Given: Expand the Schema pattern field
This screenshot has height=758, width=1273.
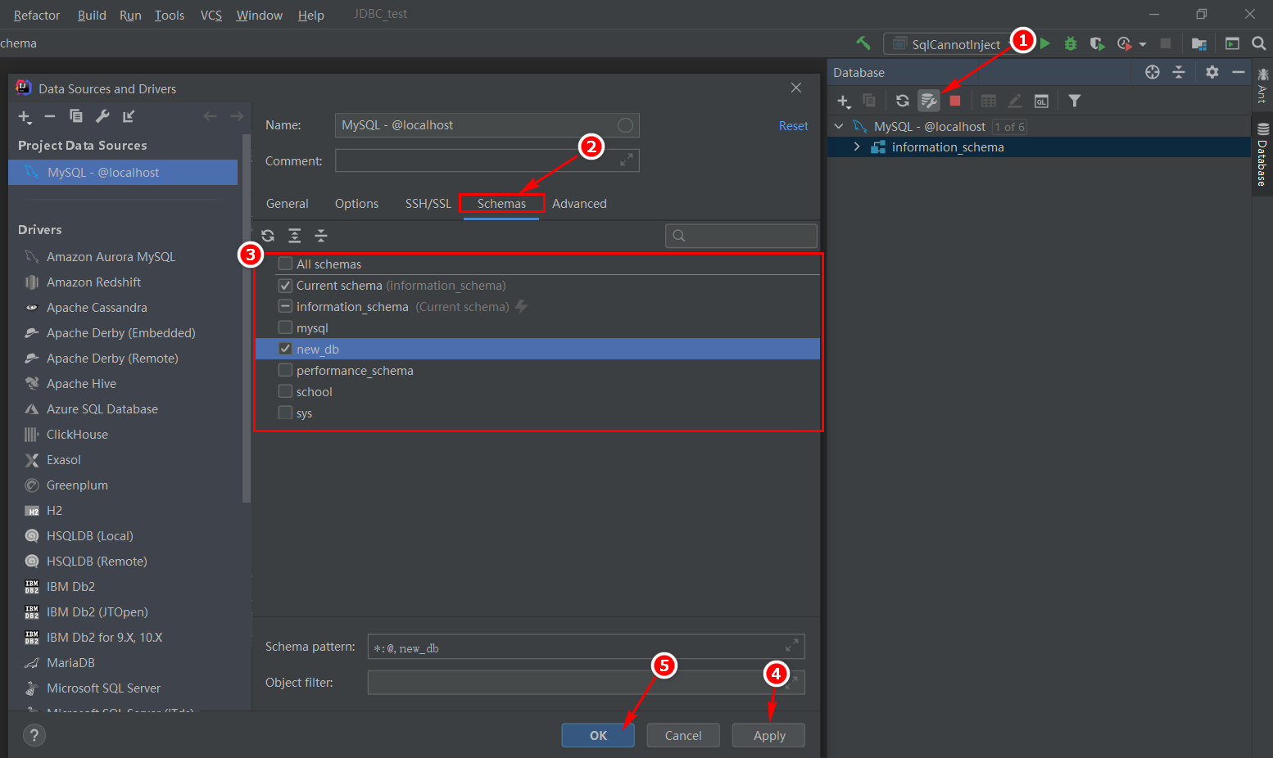Looking at the screenshot, I should click(791, 645).
